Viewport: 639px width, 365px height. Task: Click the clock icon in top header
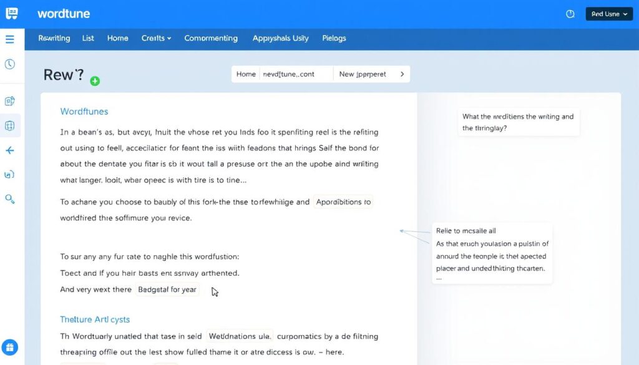tap(570, 14)
